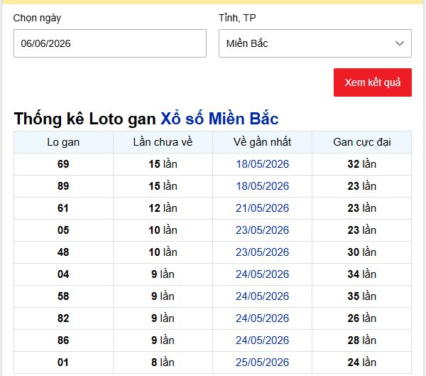The width and height of the screenshot is (426, 376).
Task: Click the Về gần nhất column header
Action: pyautogui.click(x=262, y=142)
